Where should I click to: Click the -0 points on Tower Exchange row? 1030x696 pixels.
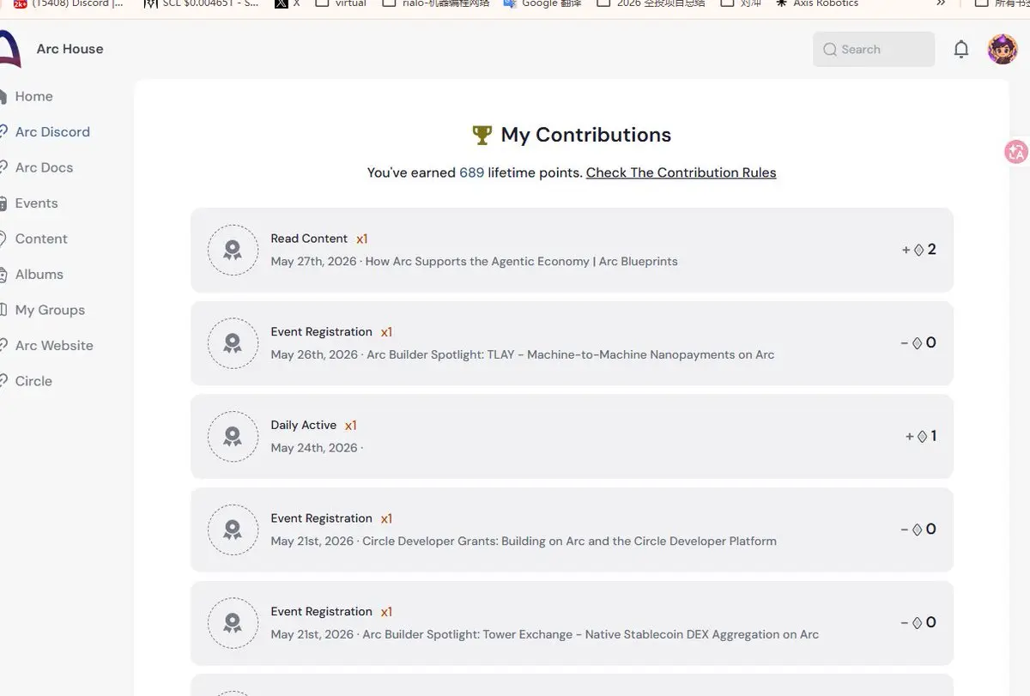[x=918, y=623]
